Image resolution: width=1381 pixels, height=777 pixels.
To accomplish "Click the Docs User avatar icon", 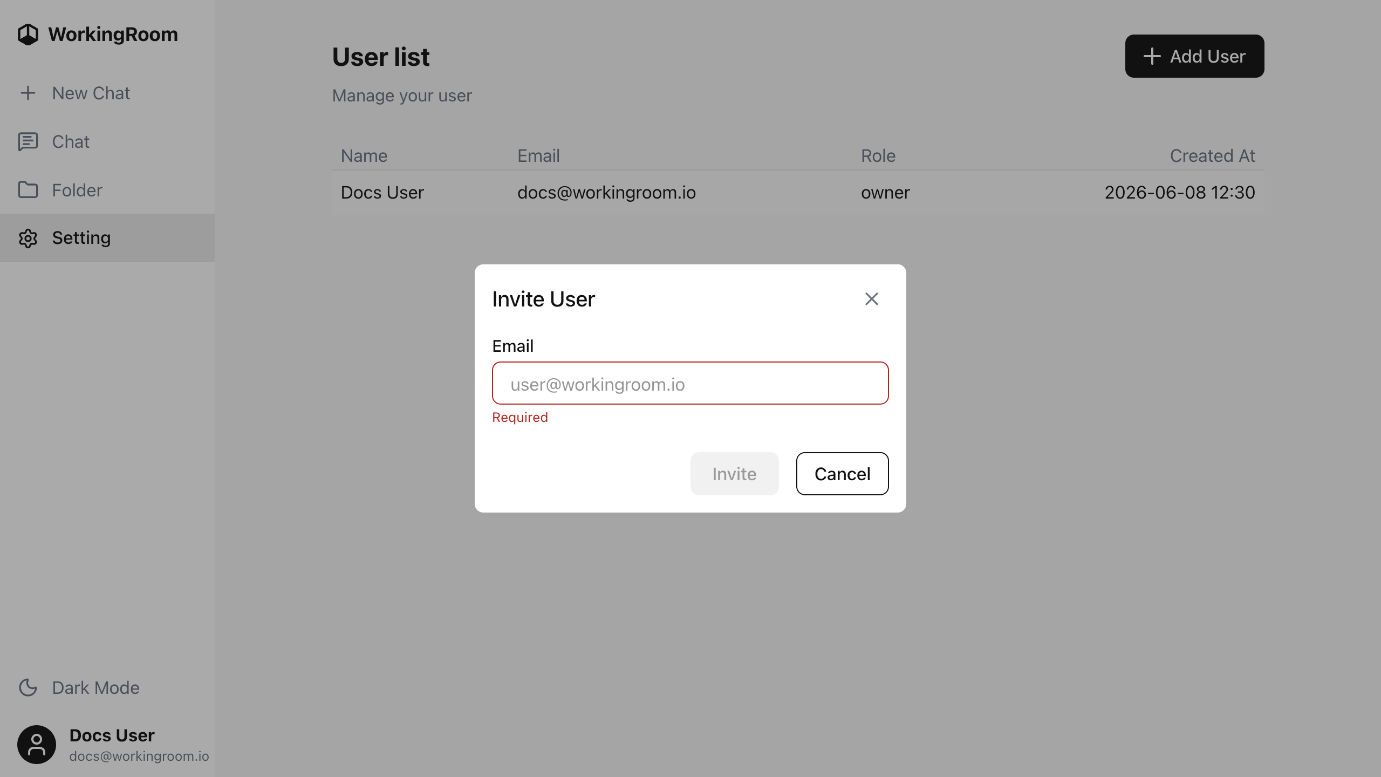I will (37, 745).
